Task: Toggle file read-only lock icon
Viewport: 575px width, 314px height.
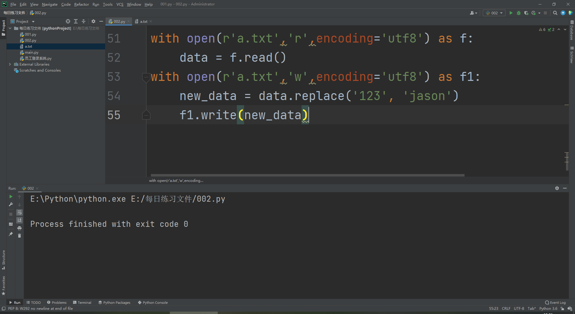Action: (x=562, y=309)
